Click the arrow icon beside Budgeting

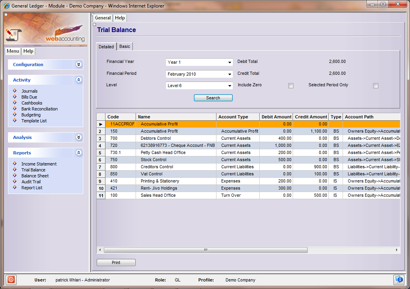click(15, 115)
